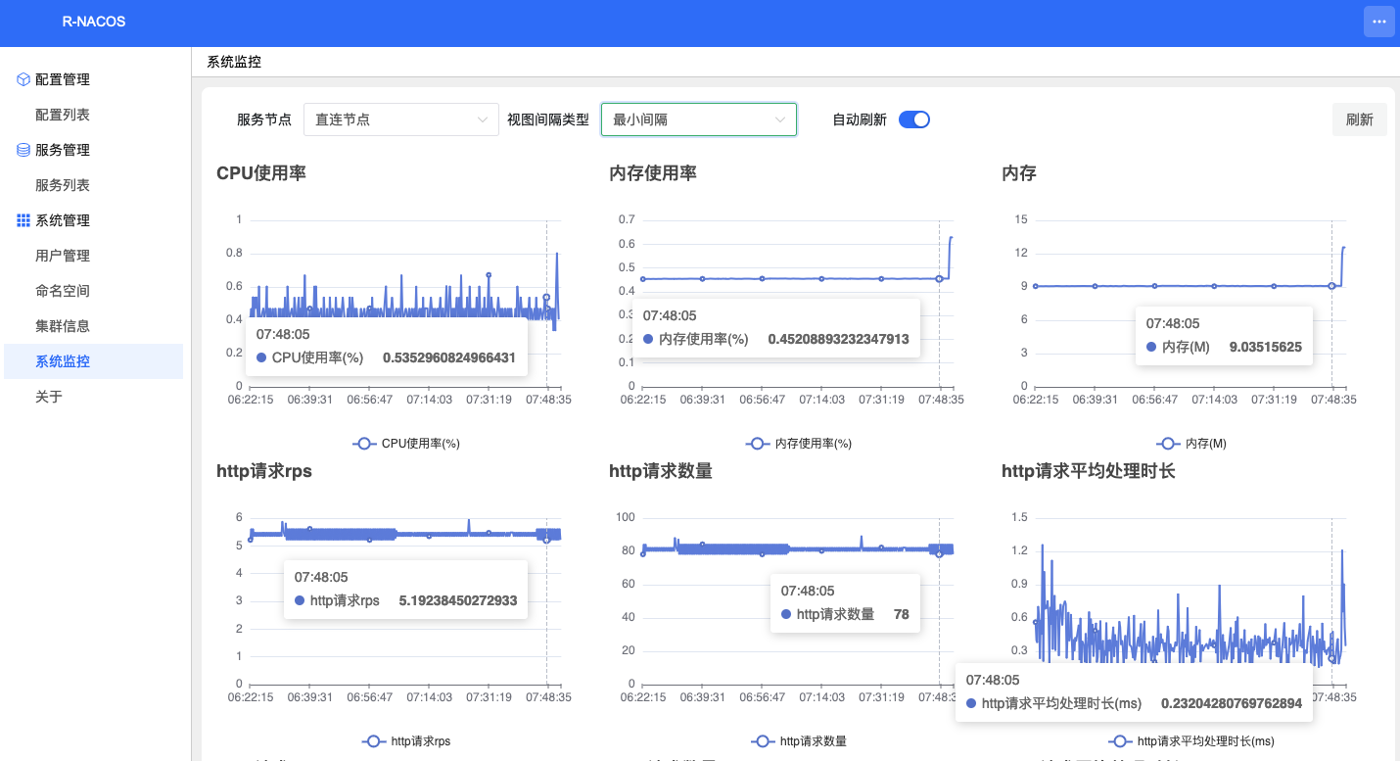Click the 系统管理 grid icon
The width and height of the screenshot is (1400, 761).
[x=23, y=220]
